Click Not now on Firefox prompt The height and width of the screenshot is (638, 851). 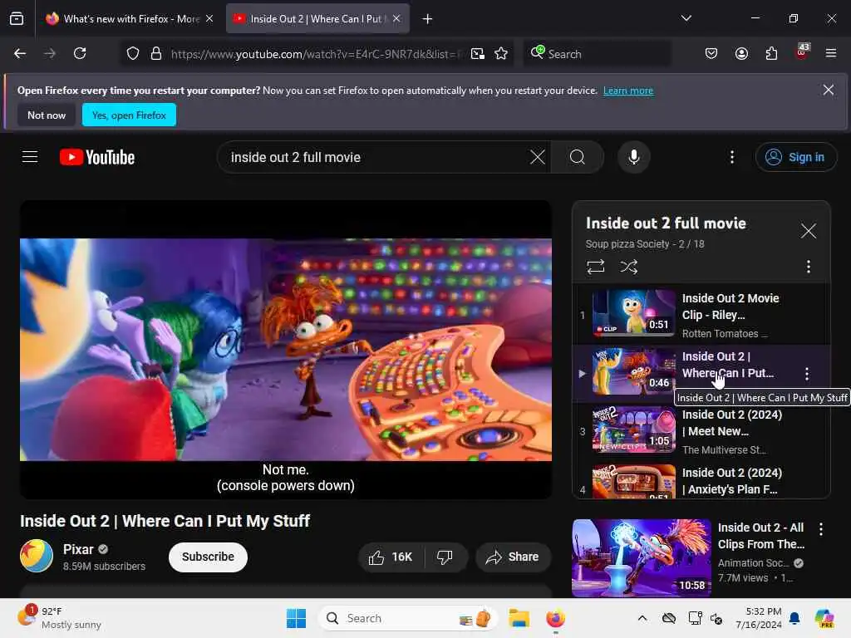(47, 115)
